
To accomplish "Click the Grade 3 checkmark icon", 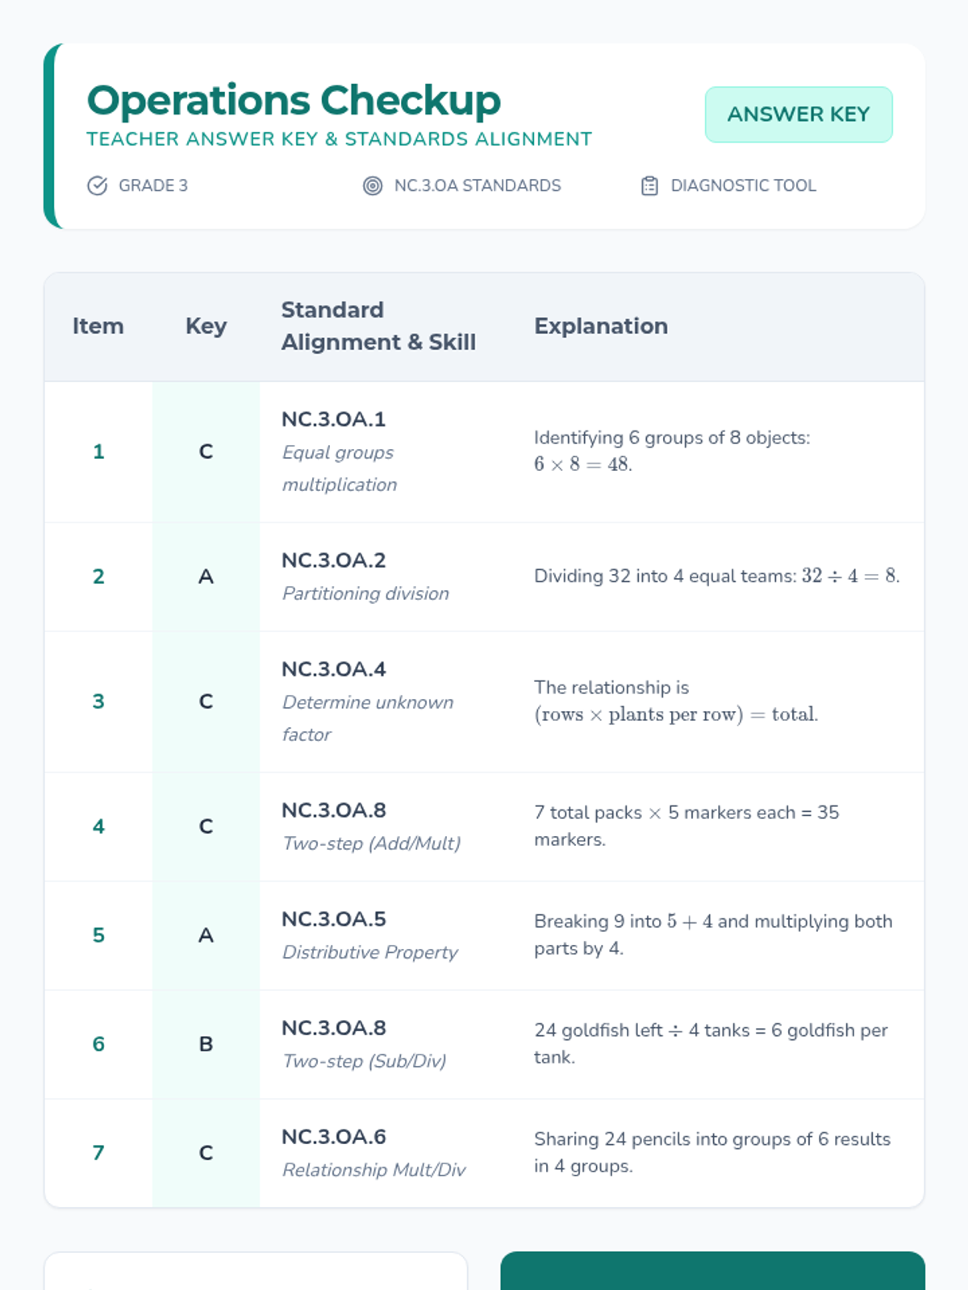I will point(97,185).
